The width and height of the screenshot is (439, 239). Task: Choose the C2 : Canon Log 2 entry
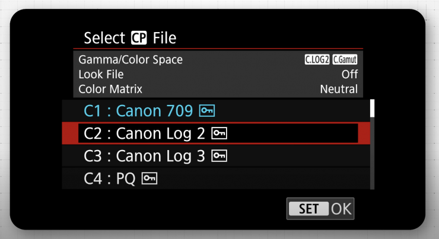(x=144, y=133)
